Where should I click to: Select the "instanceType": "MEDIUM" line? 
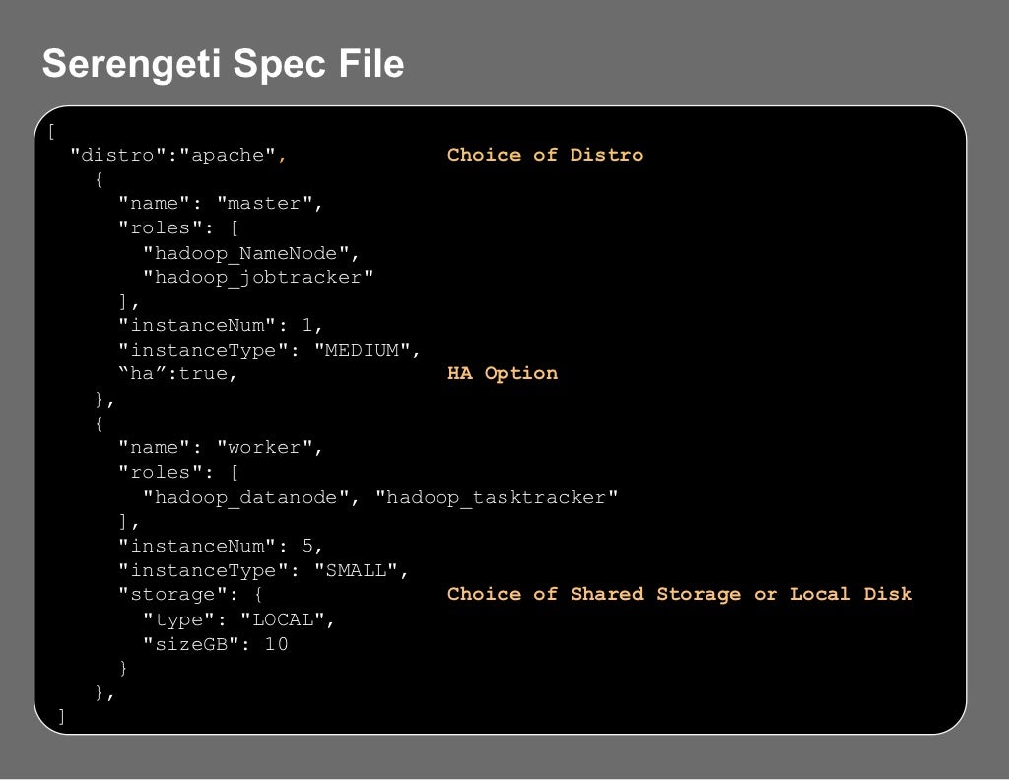tap(269, 351)
